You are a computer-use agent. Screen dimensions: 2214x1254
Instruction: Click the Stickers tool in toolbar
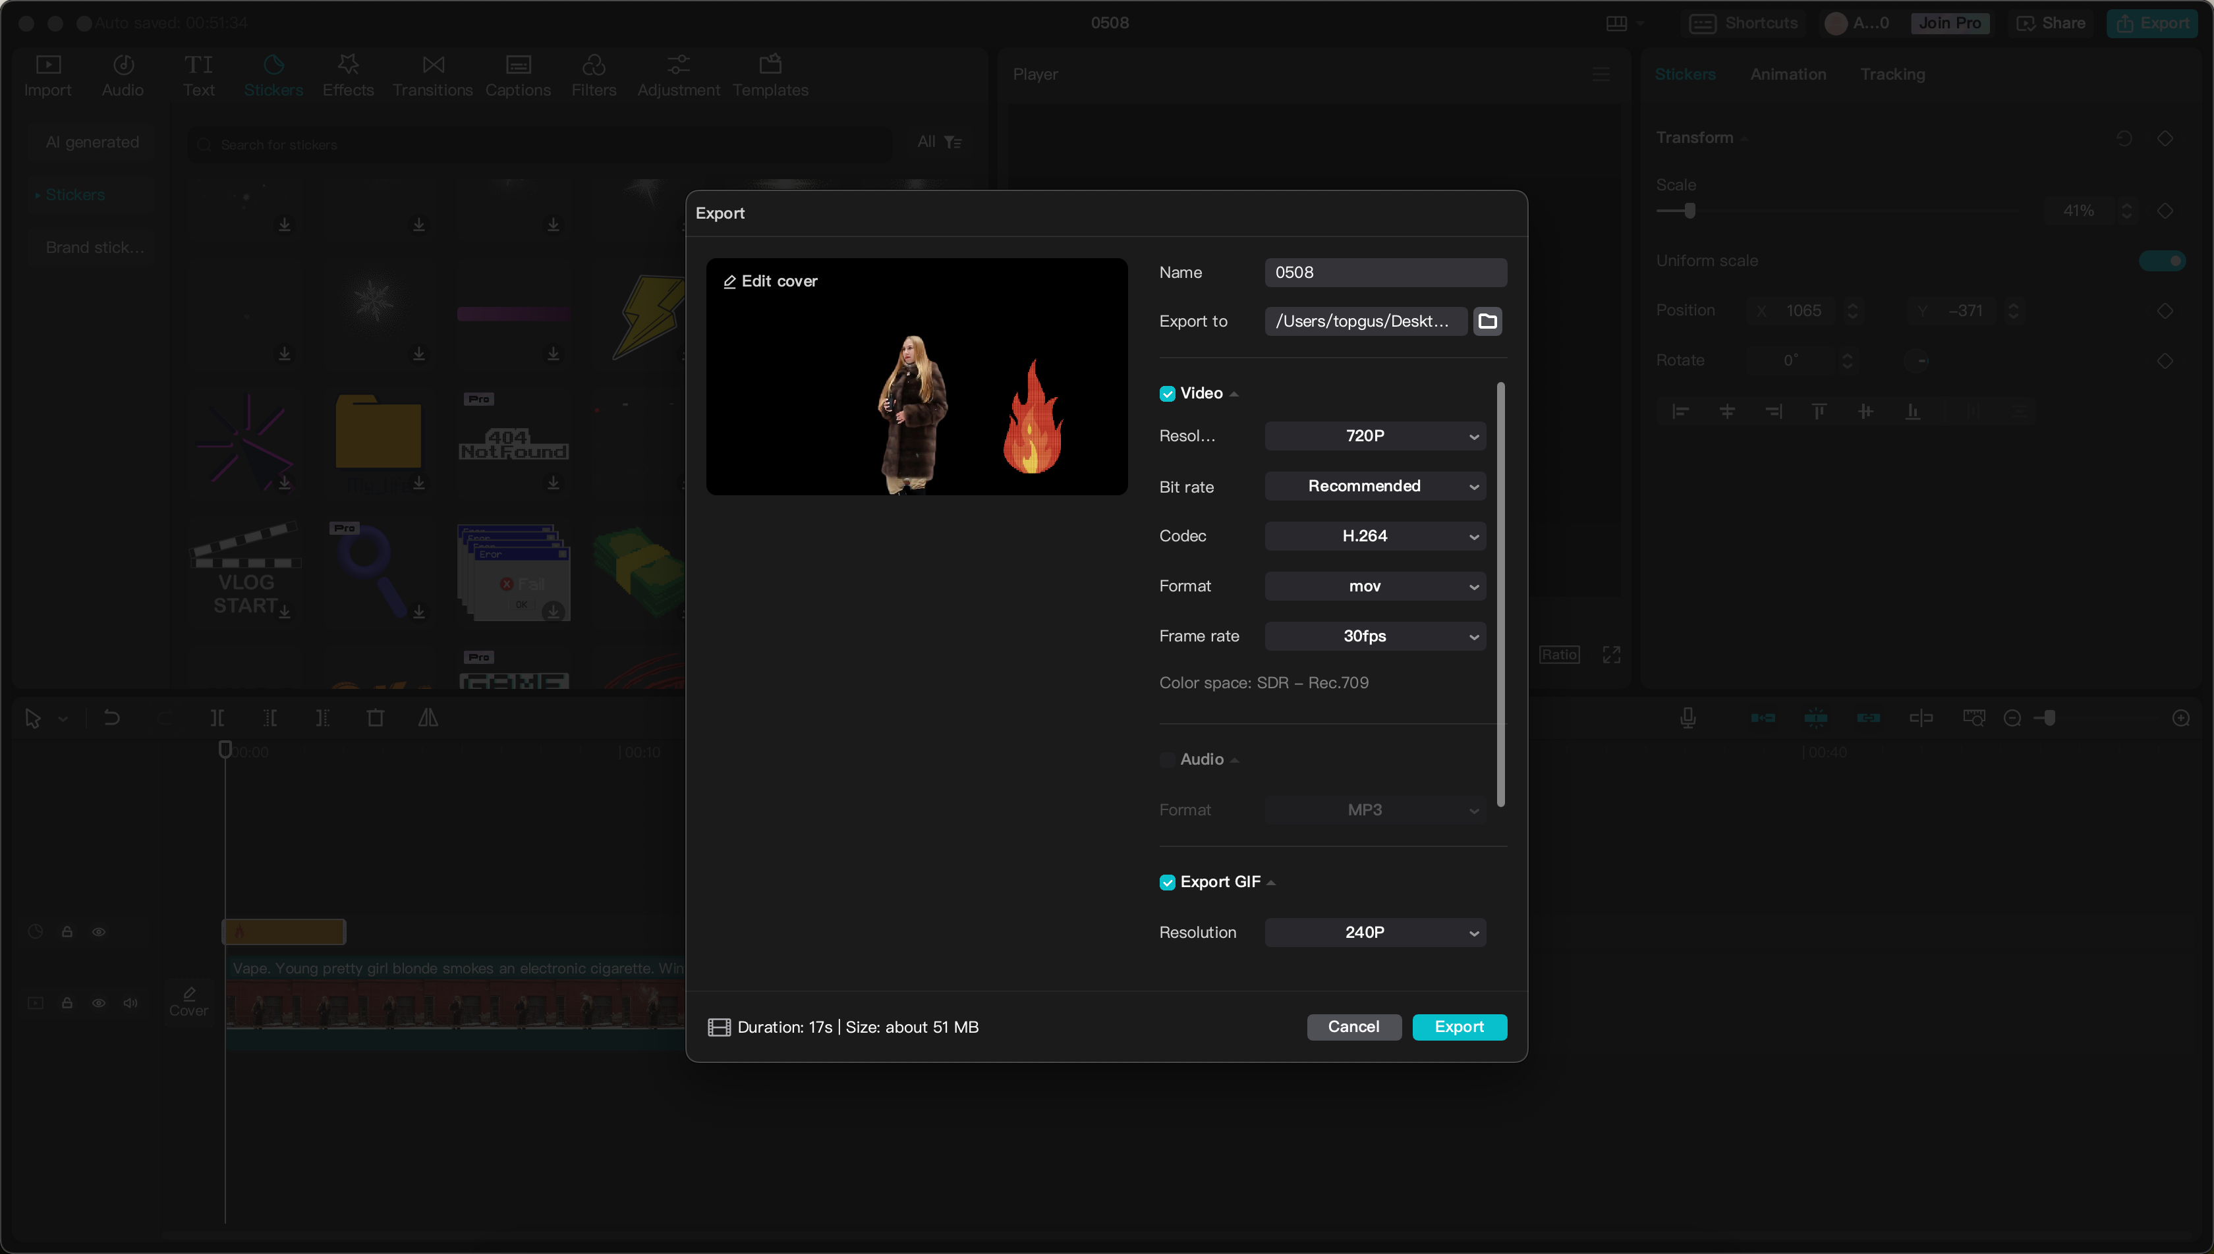pyautogui.click(x=272, y=73)
